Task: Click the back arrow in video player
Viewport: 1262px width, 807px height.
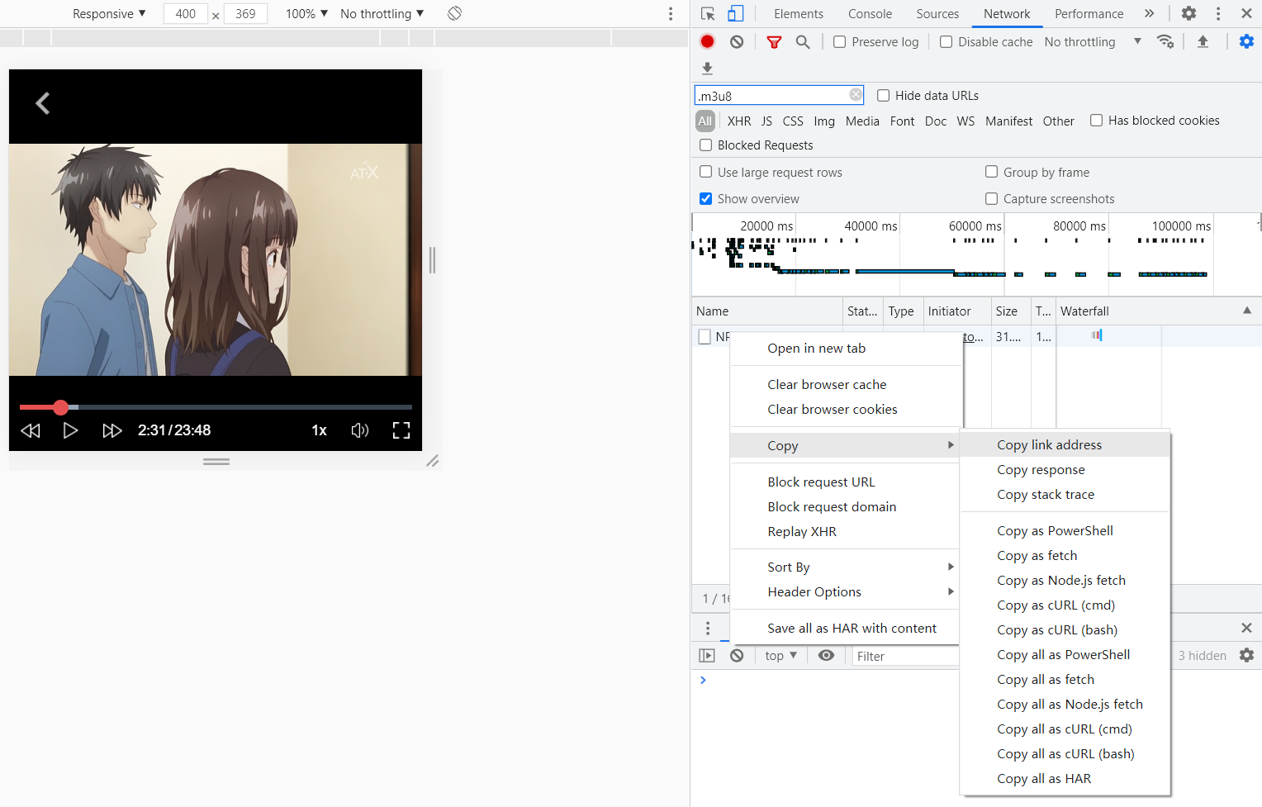Action: (43, 103)
